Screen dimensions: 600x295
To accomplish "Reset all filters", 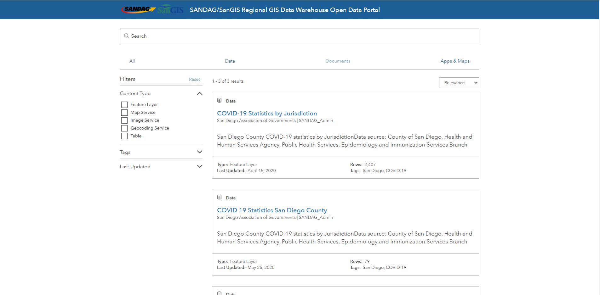I will (x=194, y=79).
